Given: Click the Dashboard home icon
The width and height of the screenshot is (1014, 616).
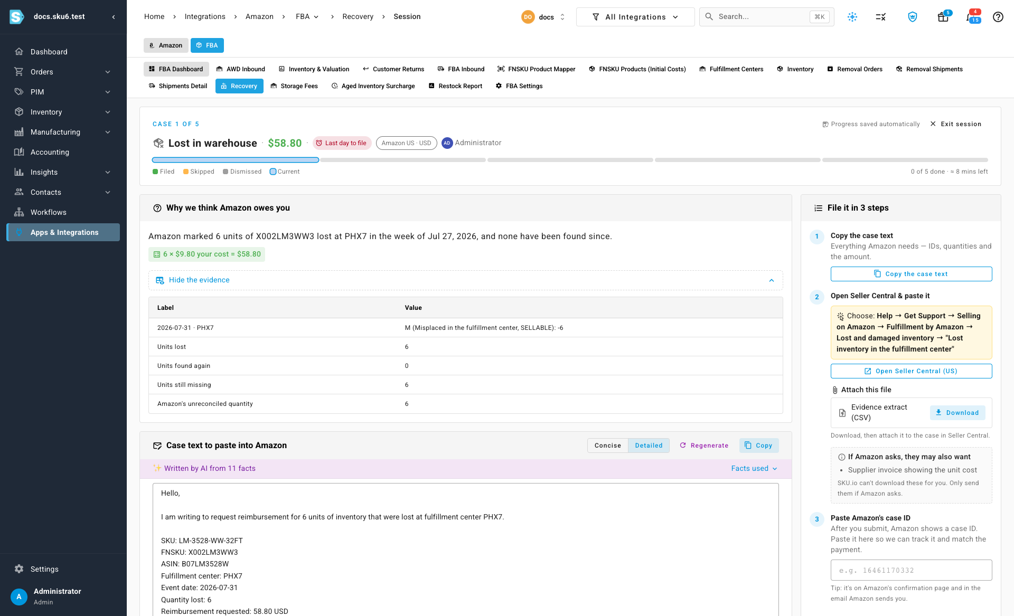Looking at the screenshot, I should click(19, 52).
